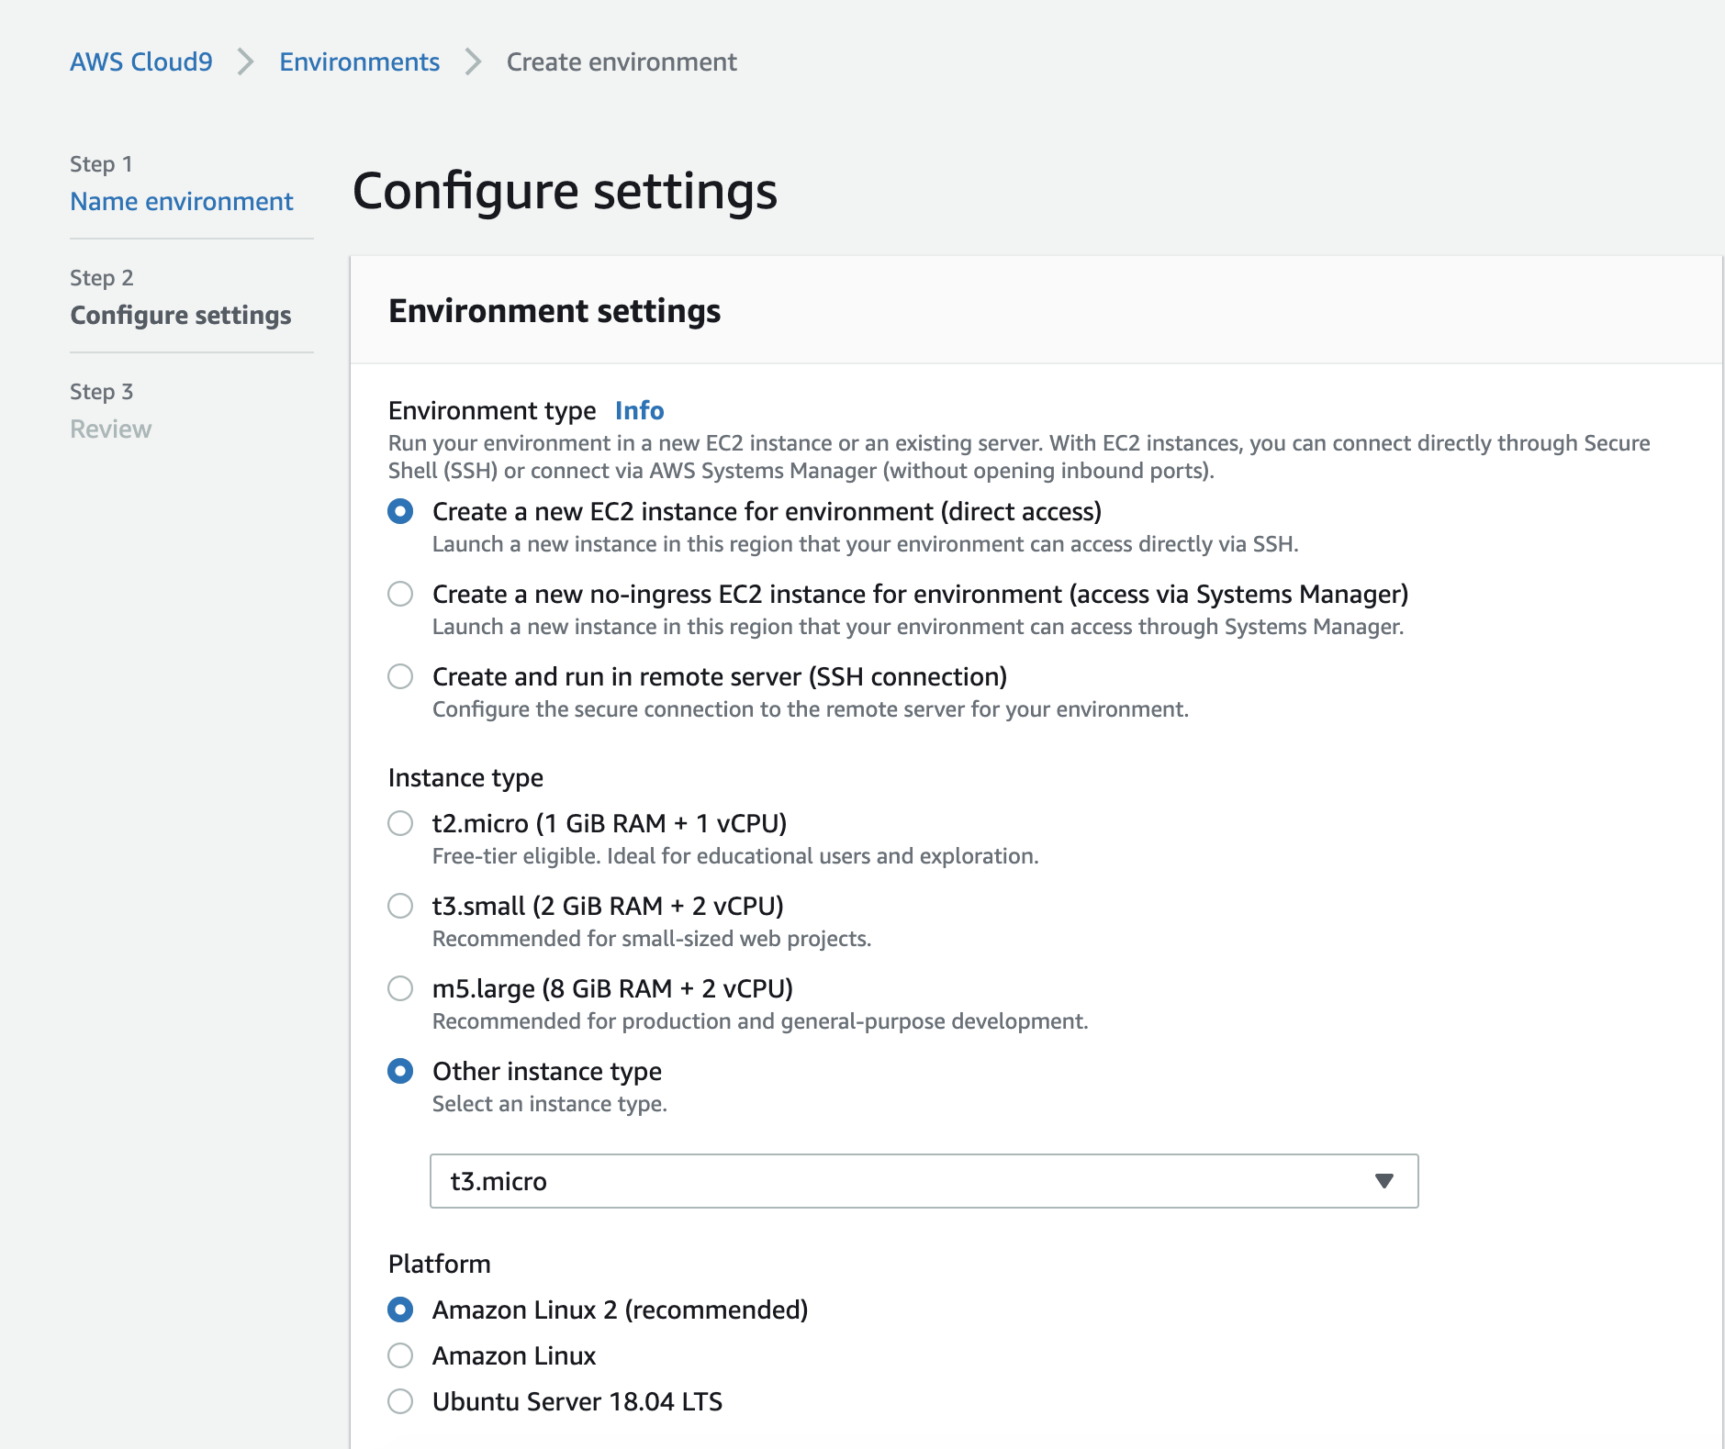Click the dropdown arrow of instance selector

pos(1384,1181)
